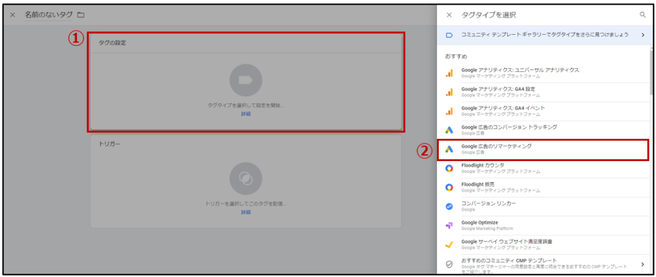This screenshot has height=277, width=656.
Task: Open おすすめのコミュニティ CMP テンプレート
Action: 544,264
